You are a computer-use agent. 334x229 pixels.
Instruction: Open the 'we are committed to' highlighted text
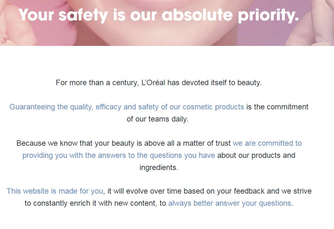tap(267, 144)
